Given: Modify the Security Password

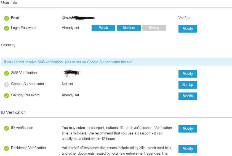Looking at the screenshot, I should pyautogui.click(x=188, y=96).
